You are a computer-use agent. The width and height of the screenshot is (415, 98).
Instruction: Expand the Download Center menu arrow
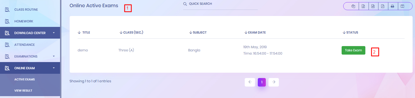54,33
